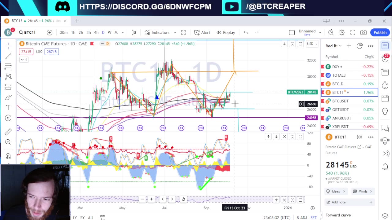The width and height of the screenshot is (392, 220).
Task: Reset chart view button on time axis
Action: pyautogui.click(x=183, y=199)
